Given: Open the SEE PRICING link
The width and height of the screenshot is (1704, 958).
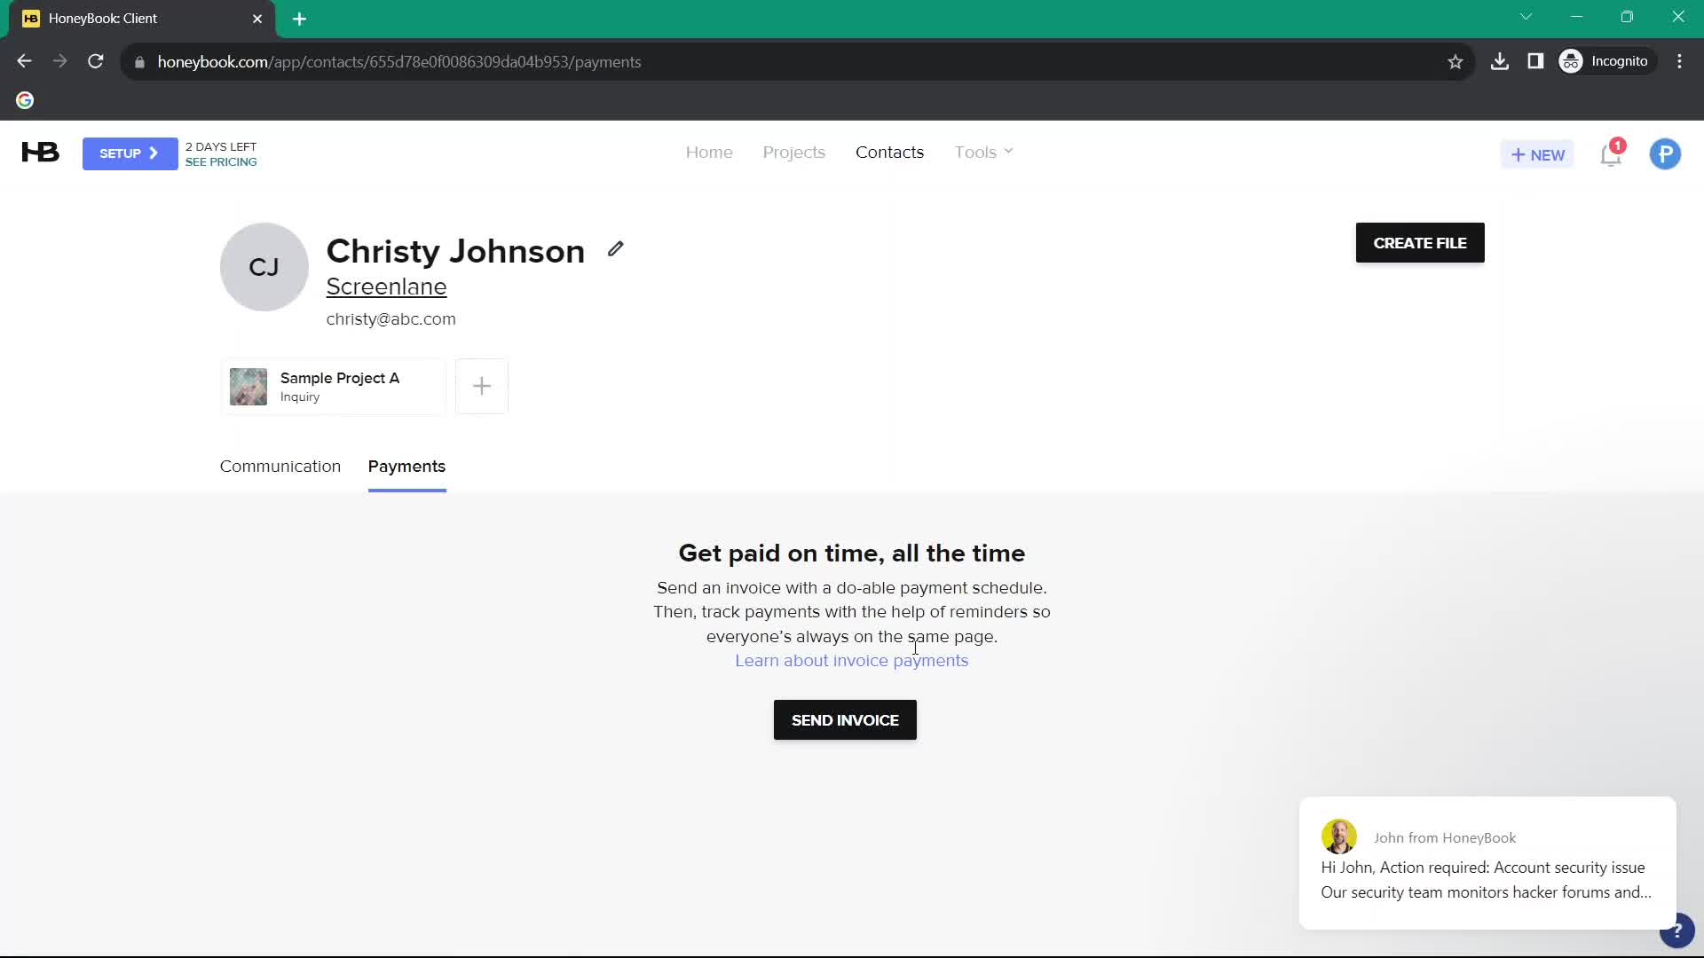Looking at the screenshot, I should (x=221, y=162).
